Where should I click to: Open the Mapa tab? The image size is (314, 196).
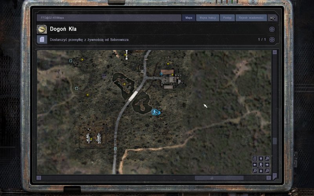point(189,18)
